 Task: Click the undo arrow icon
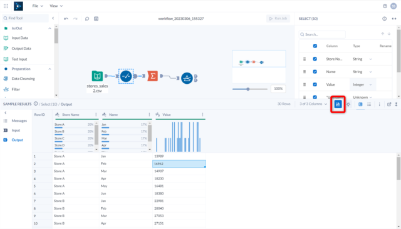tap(66, 19)
